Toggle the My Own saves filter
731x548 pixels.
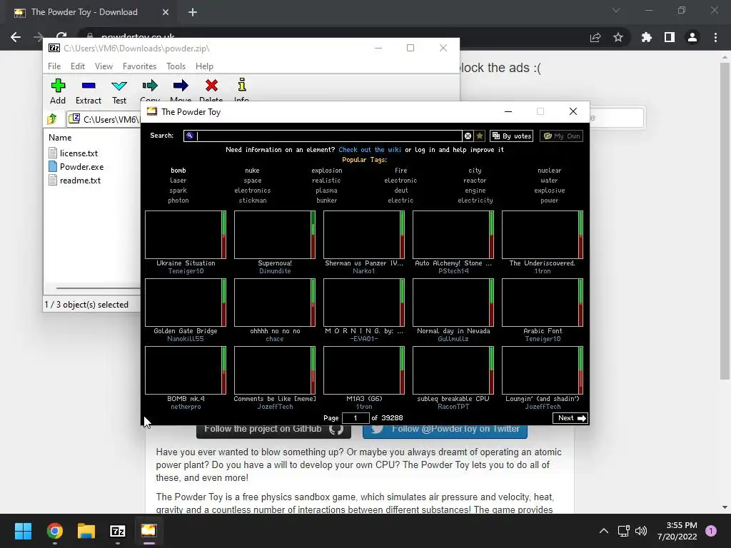click(x=561, y=136)
